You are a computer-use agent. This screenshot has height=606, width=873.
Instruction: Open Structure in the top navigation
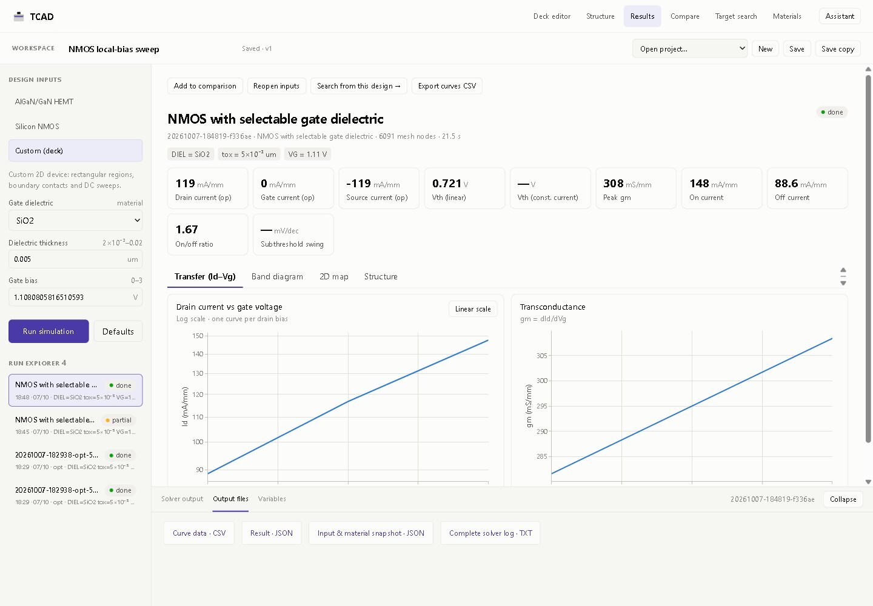tap(600, 16)
